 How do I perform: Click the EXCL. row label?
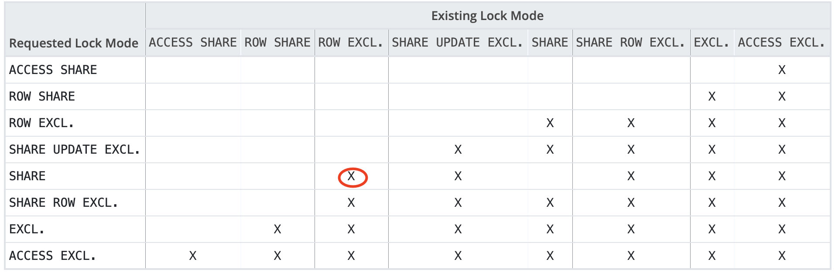(27, 229)
